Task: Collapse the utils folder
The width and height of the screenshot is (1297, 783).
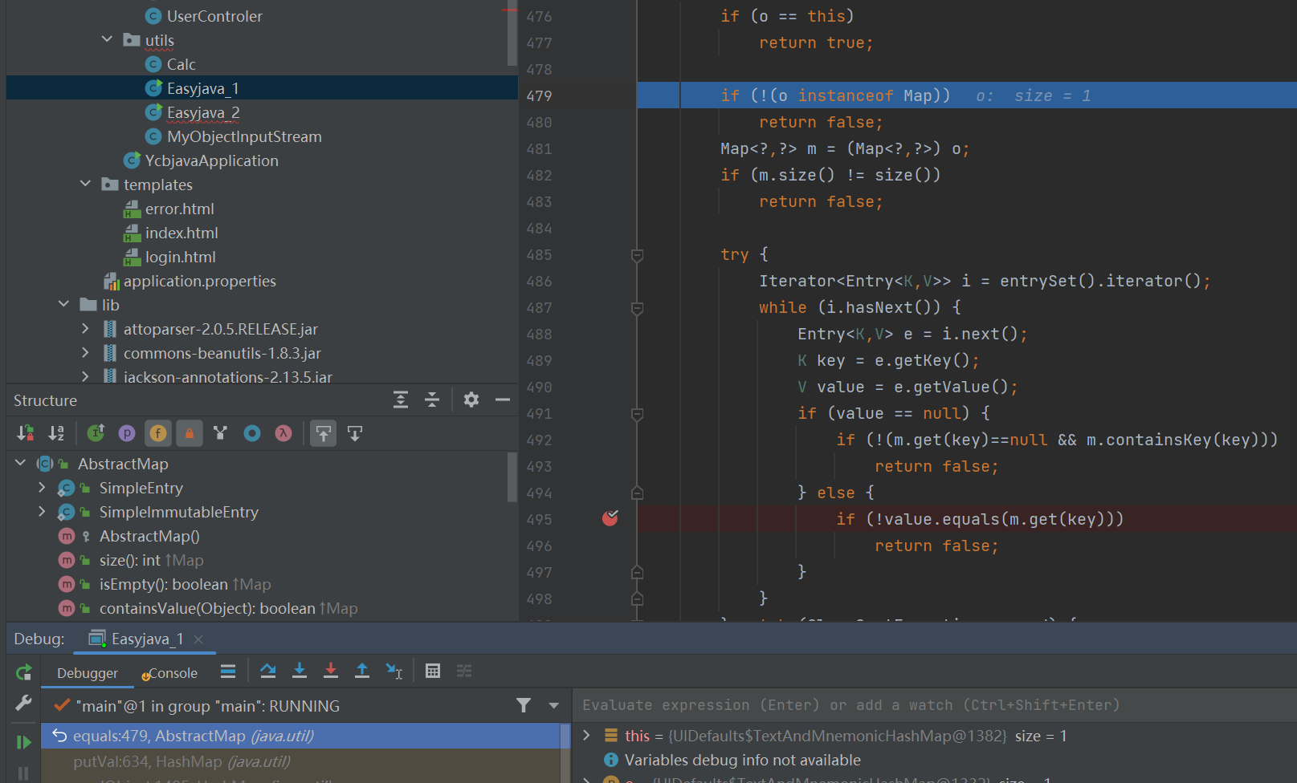Action: point(108,39)
